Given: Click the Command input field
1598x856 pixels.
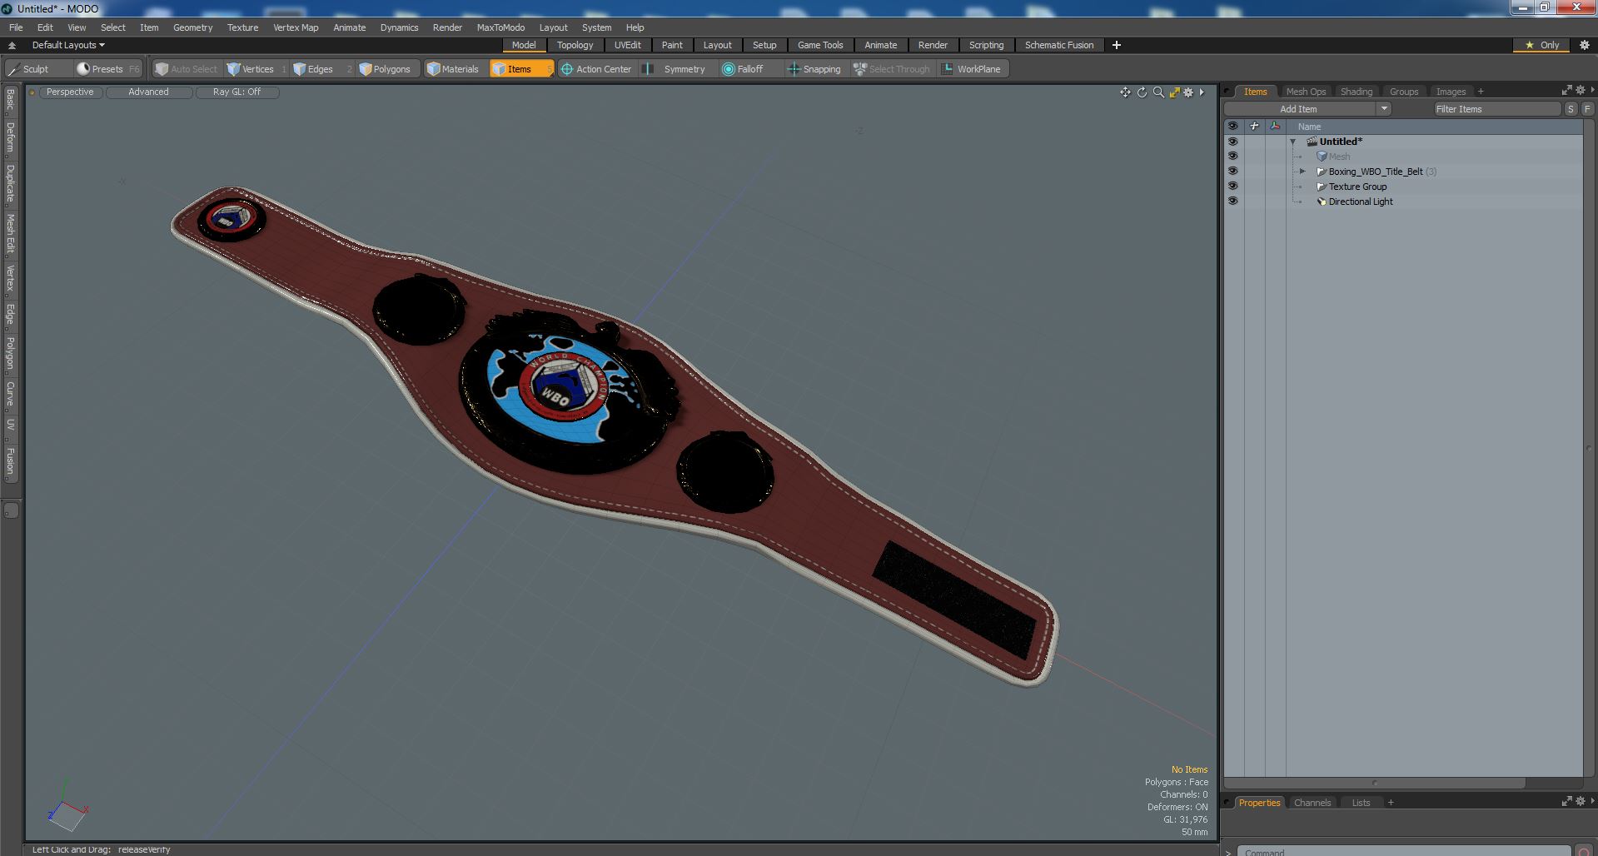Looking at the screenshot, I should 1403,851.
